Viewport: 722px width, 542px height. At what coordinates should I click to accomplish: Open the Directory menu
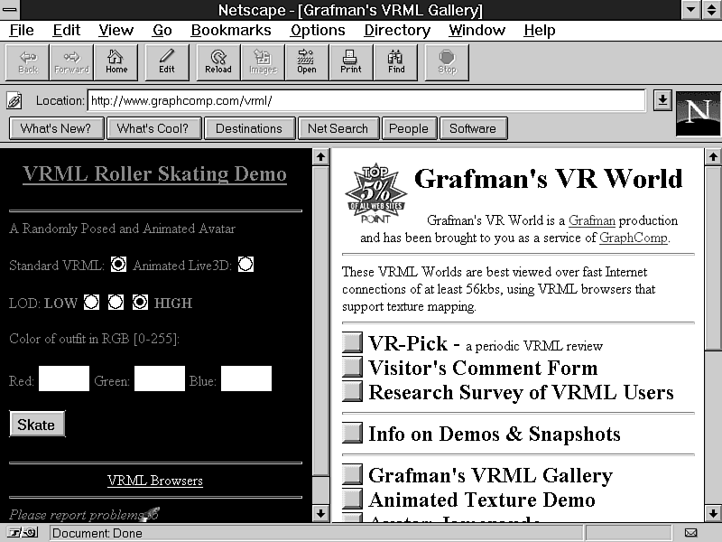397,31
